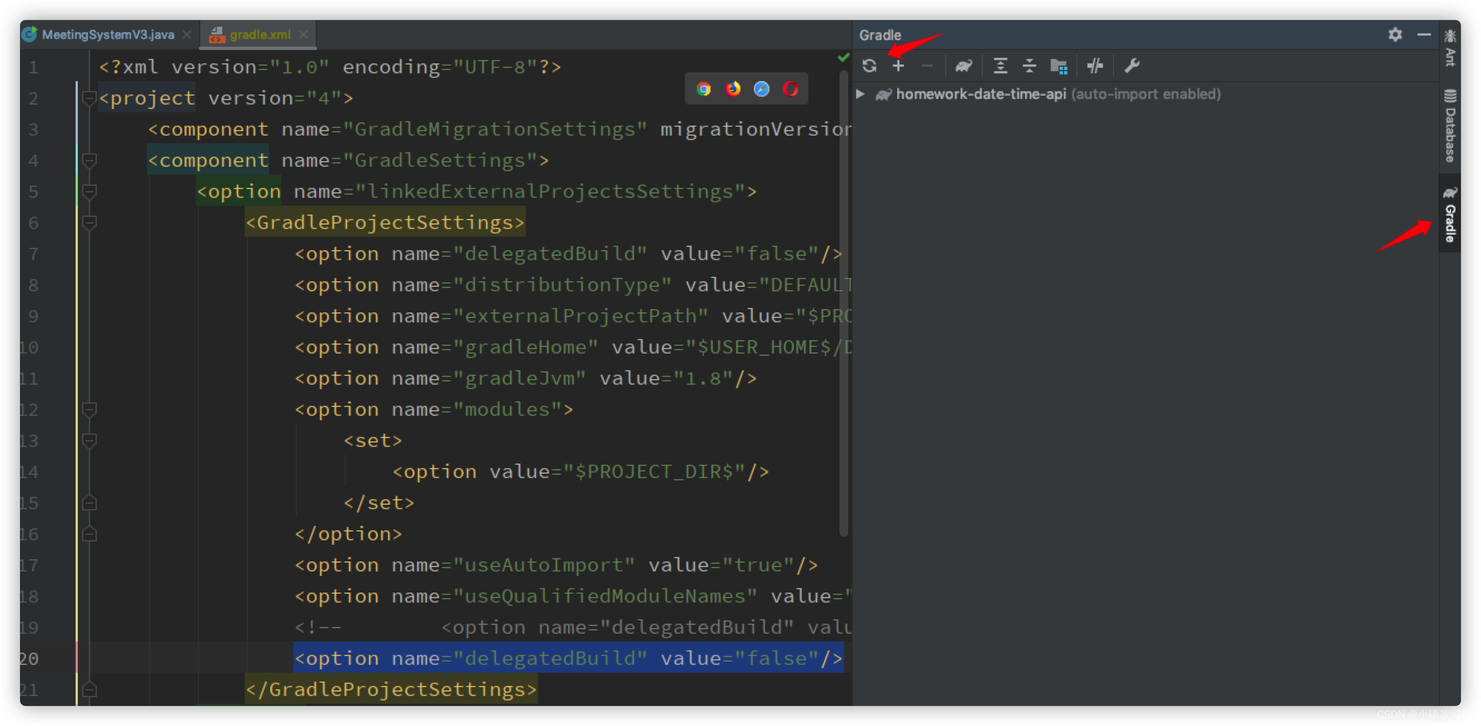Screen dimensions: 1481x726
Task: Click the Execute Gradle Task elephant icon
Action: 963,66
